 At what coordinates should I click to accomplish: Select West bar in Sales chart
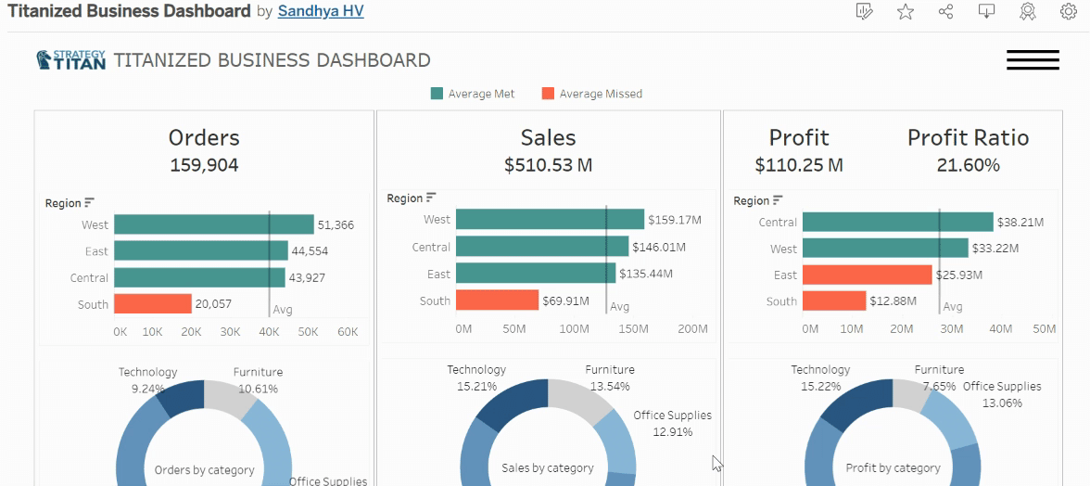[550, 219]
